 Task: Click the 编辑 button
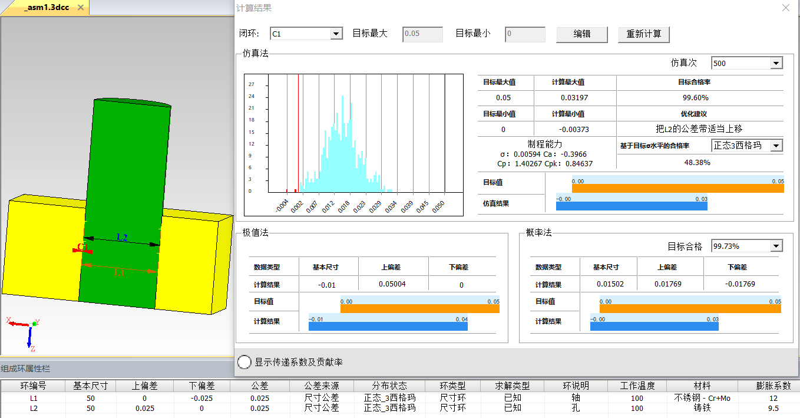582,34
